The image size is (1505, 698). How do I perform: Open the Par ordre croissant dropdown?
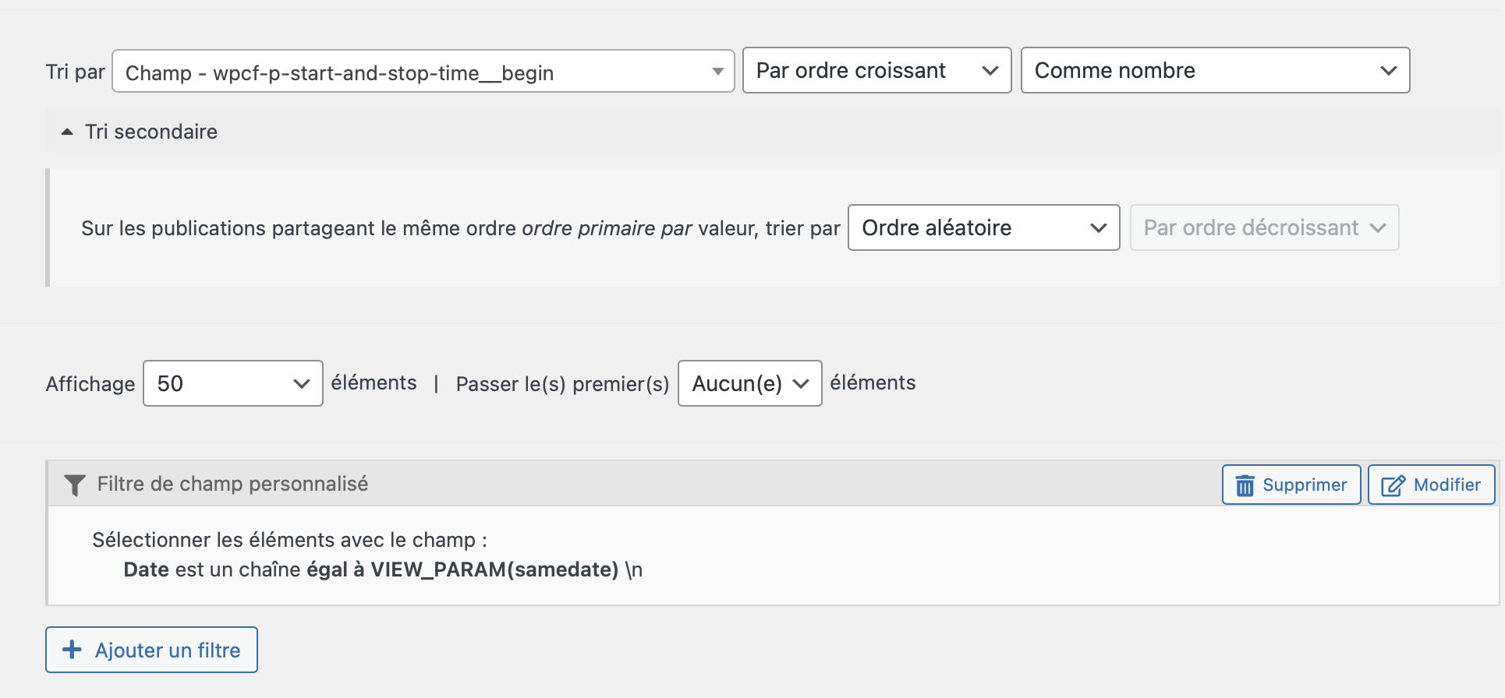(876, 70)
